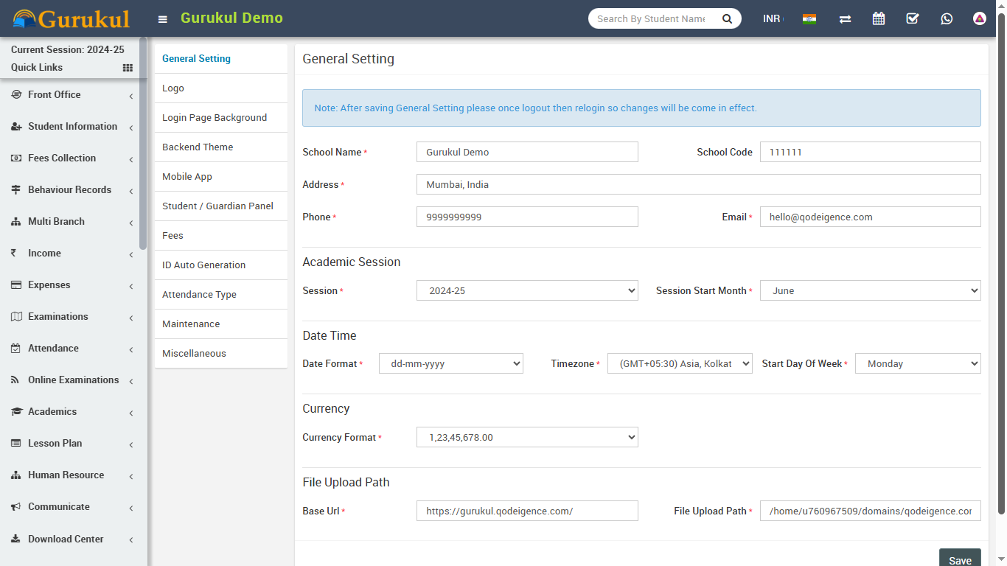Click the switch branch arrows icon
Screen dimensions: 1007x566
(x=845, y=19)
